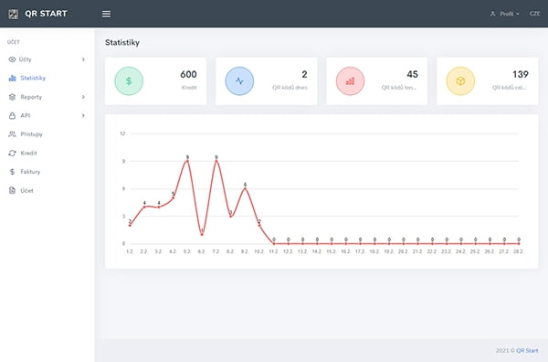Expand the Účty submenu chevron
548x362 pixels.
[83, 59]
